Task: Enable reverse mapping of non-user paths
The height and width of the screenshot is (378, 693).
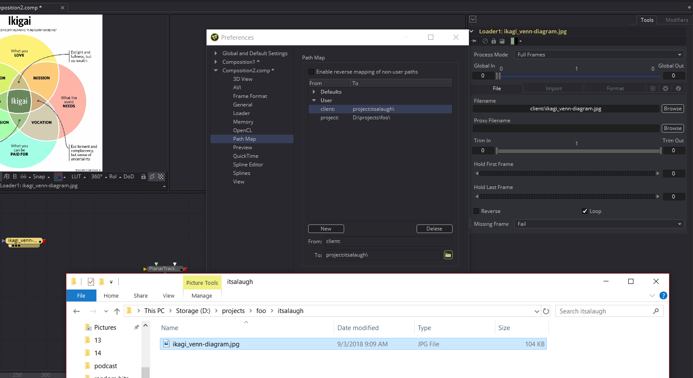Action: 312,72
